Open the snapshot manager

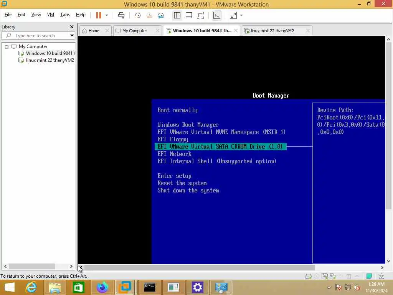(161, 15)
